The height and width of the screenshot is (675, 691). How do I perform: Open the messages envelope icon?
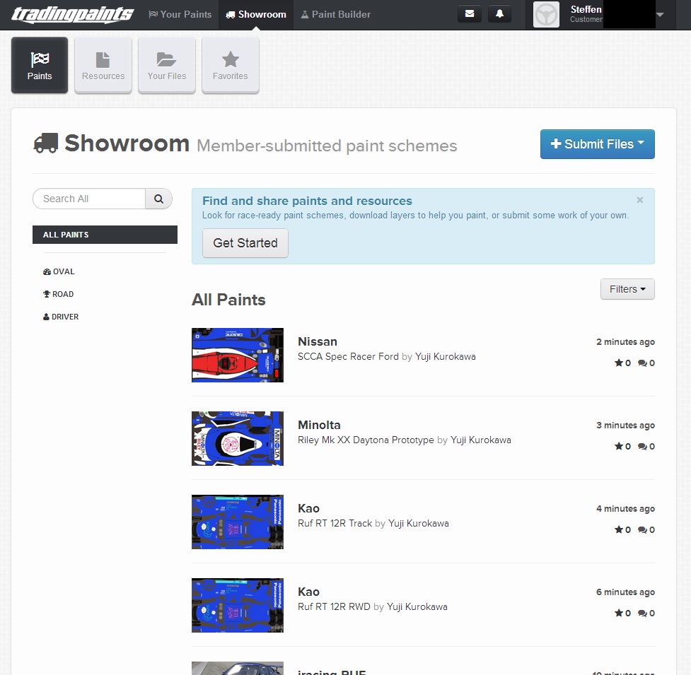pyautogui.click(x=470, y=13)
